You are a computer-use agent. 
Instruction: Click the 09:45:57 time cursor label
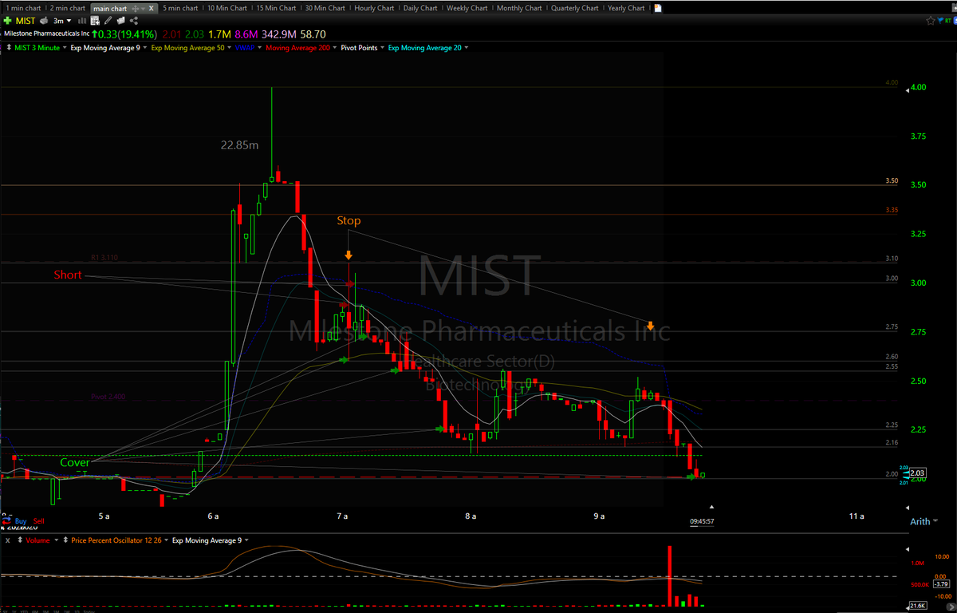pos(702,522)
